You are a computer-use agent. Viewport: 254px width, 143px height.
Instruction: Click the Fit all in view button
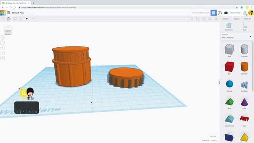pos(3,43)
